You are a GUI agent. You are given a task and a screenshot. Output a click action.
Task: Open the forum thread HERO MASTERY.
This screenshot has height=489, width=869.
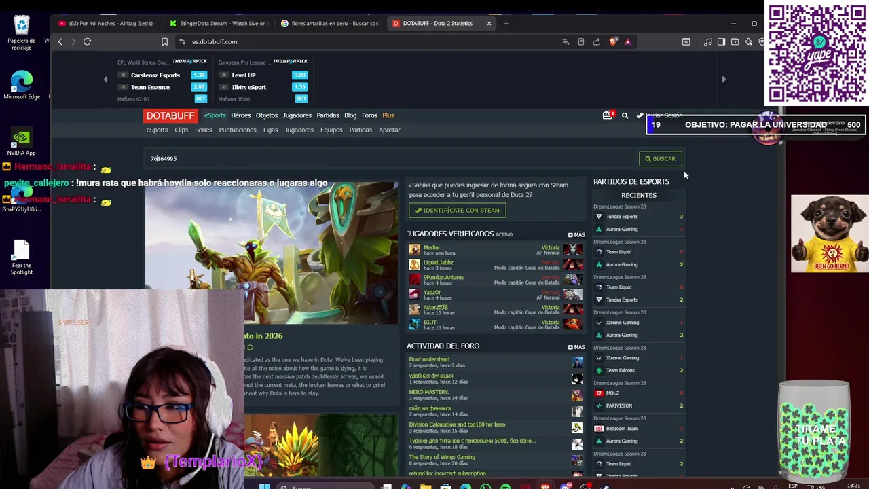(x=429, y=392)
